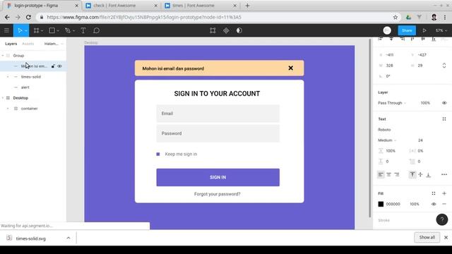Open the 57% zoom dropdown
Image resolution: width=452 pixels, height=254 pixels.
click(x=441, y=30)
